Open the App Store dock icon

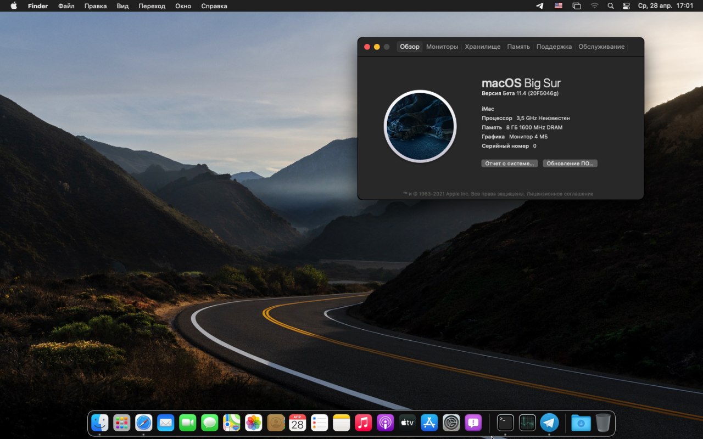coord(429,423)
